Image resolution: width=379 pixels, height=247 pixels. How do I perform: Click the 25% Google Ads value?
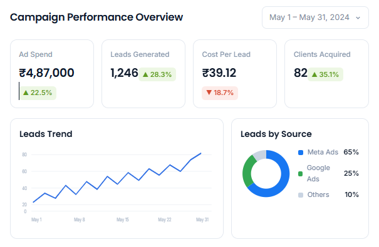351,173
